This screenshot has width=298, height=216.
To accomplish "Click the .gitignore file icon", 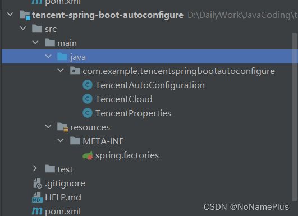I will 38,183.
